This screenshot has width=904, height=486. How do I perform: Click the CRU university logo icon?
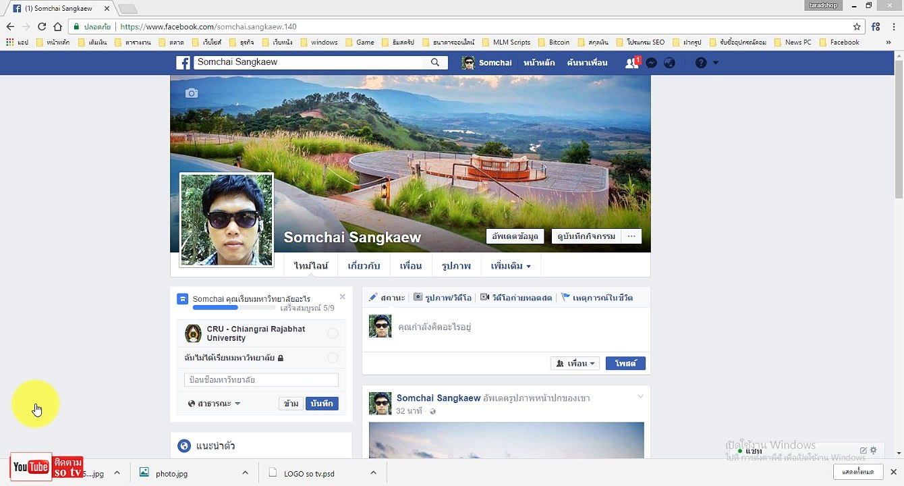[x=194, y=333]
